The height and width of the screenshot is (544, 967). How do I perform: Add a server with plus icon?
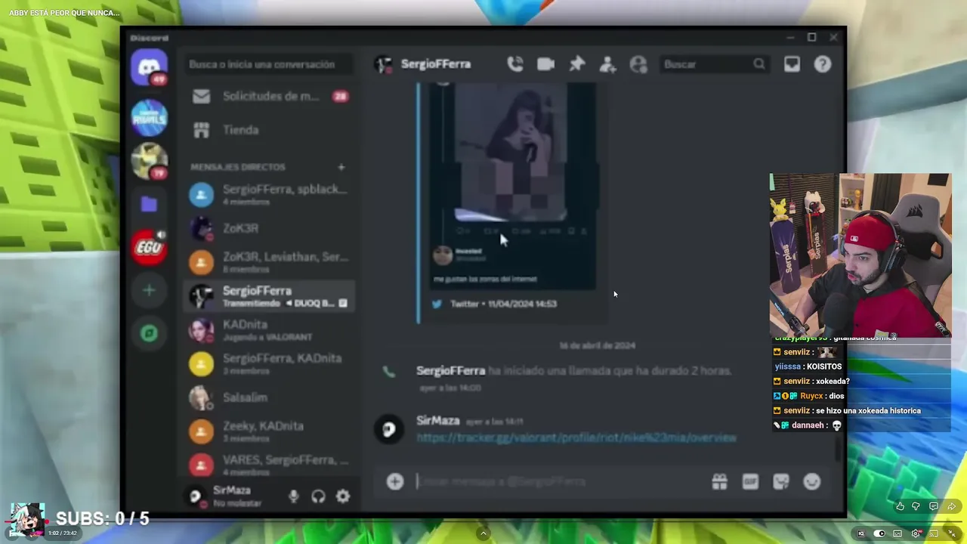click(x=149, y=290)
